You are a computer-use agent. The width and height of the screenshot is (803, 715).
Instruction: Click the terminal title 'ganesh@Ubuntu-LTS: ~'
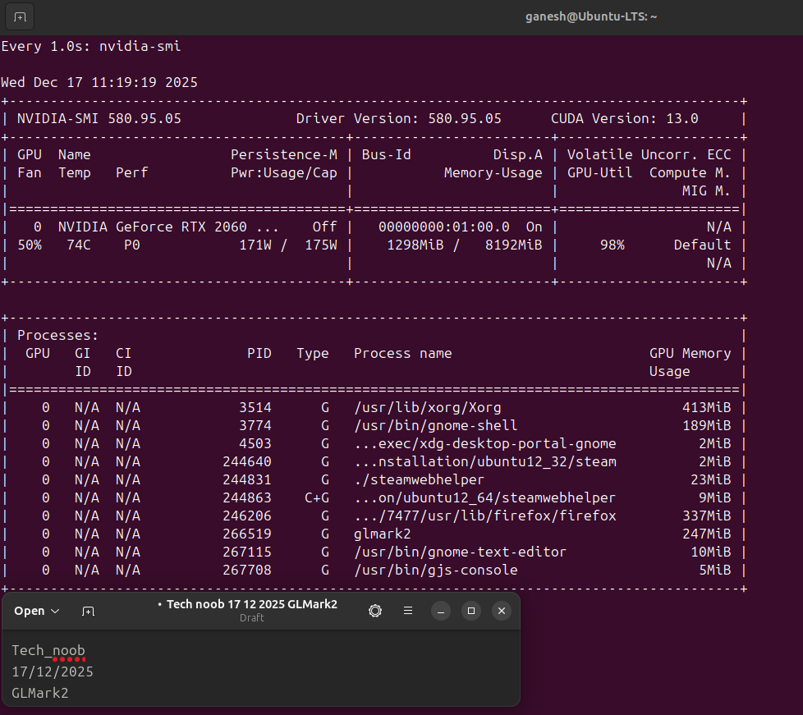[591, 16]
